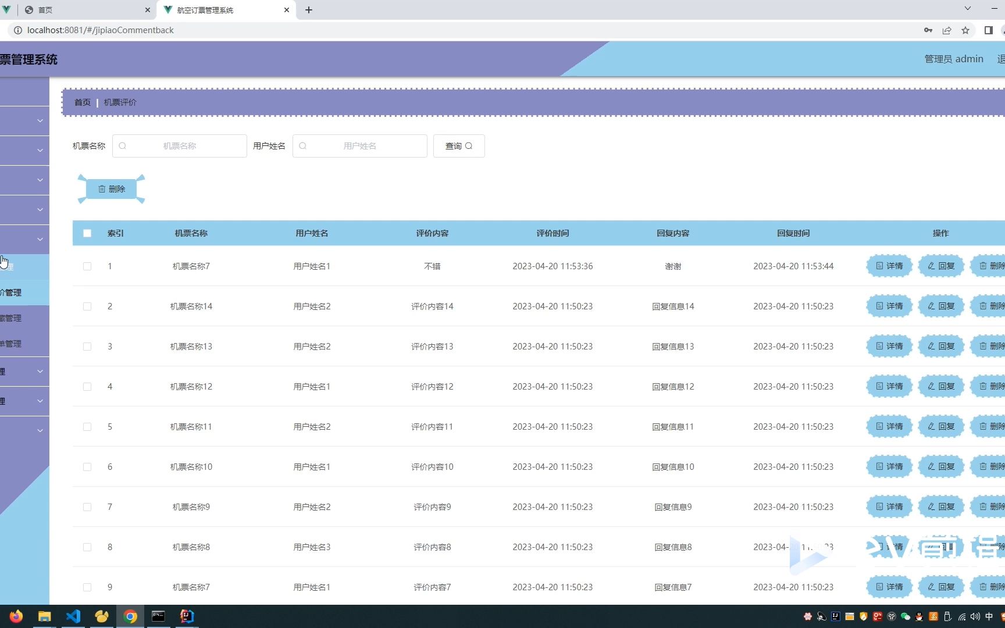Click the search magnifier inside 机票名称 field

123,146
